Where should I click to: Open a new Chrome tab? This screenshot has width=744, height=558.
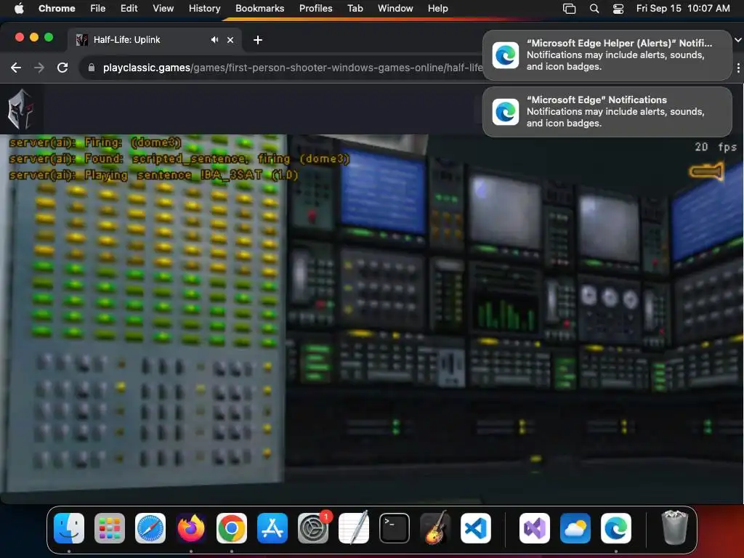[258, 40]
